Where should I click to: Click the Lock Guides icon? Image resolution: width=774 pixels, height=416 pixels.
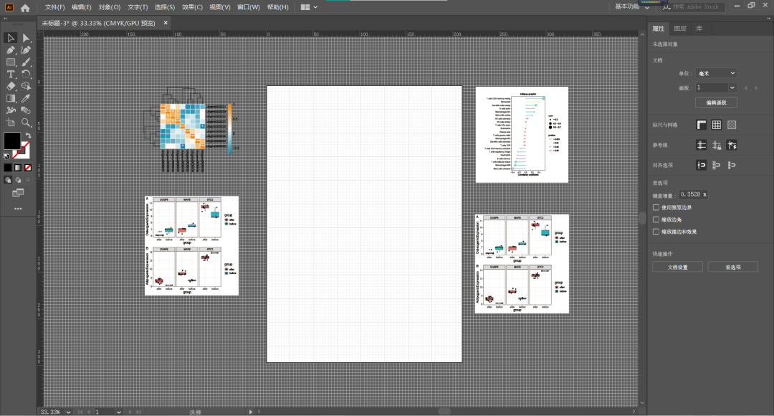tap(716, 146)
